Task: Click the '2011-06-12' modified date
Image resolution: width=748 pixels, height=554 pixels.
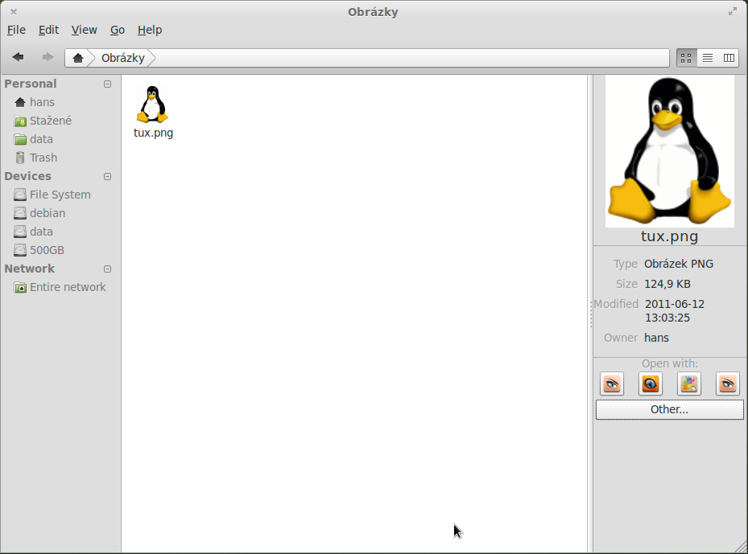Action: (675, 305)
